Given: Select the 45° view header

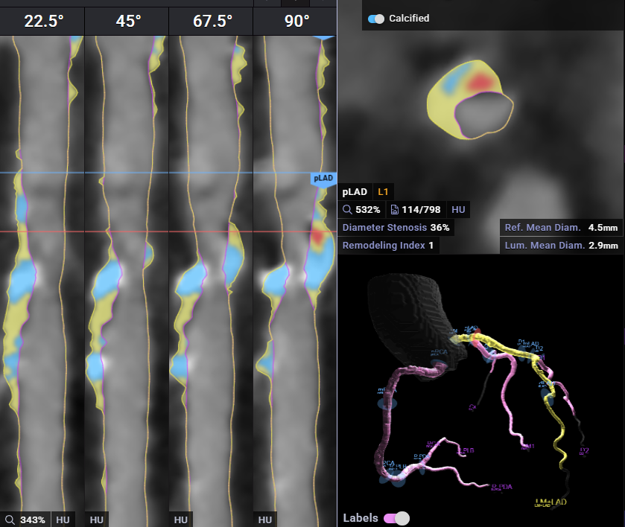Looking at the screenshot, I should pyautogui.click(x=127, y=21).
